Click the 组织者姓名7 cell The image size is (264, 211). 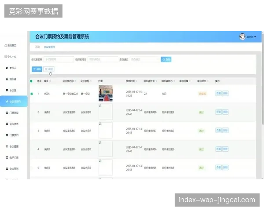coord(168,131)
